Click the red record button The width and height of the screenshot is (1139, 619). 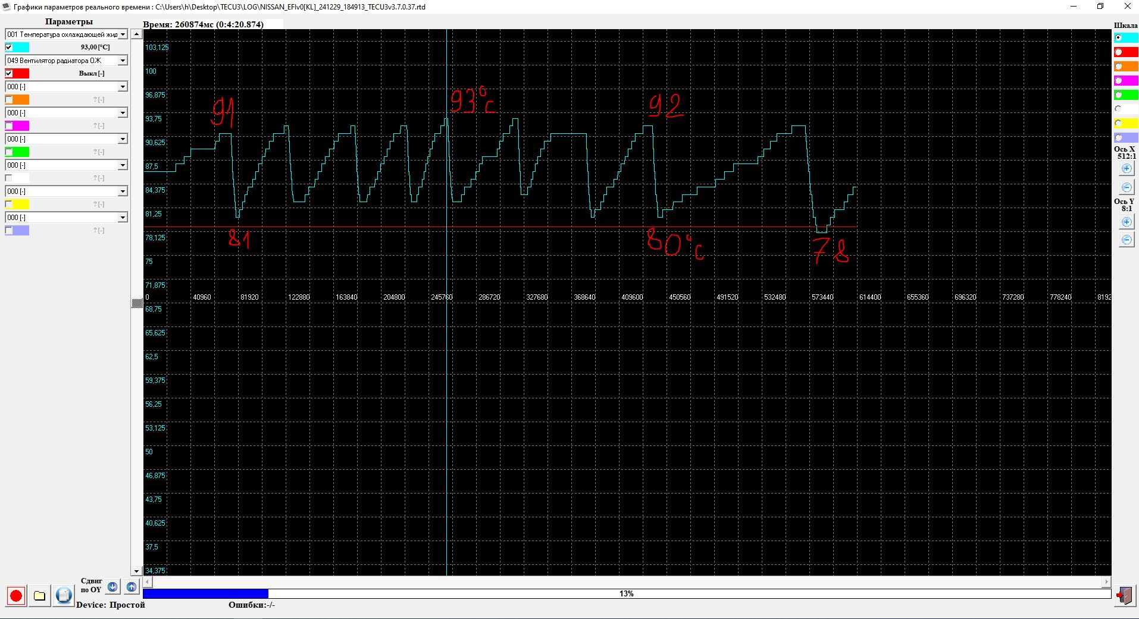pos(16,595)
